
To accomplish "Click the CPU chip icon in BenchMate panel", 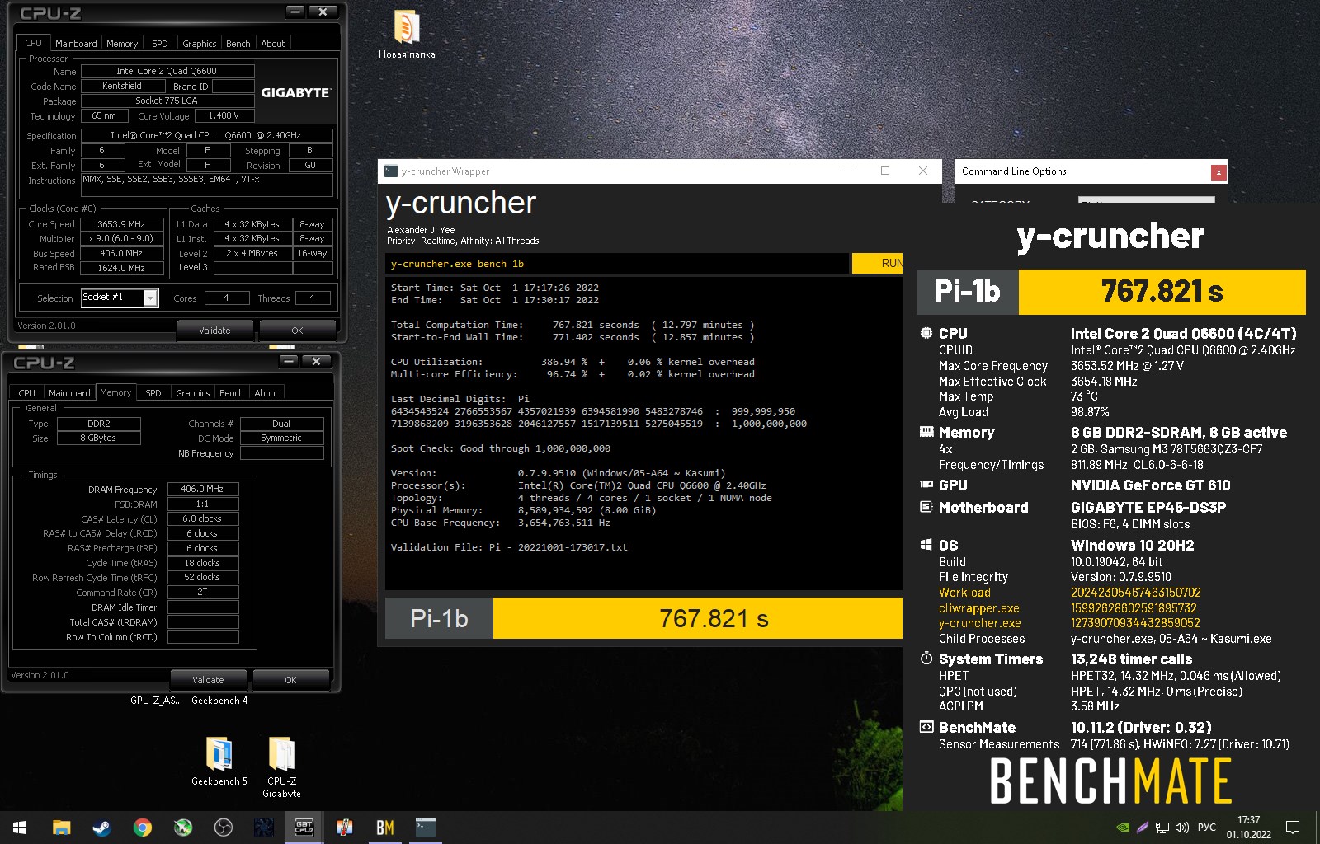I will (926, 333).
